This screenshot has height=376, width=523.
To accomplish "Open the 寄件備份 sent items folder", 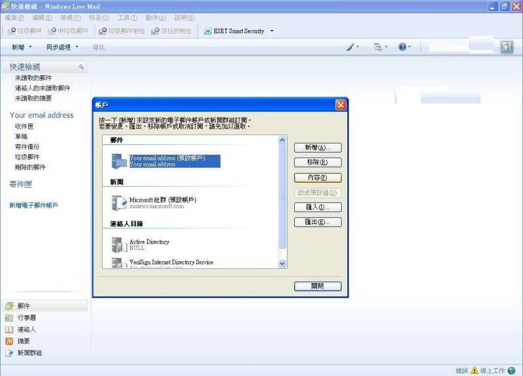I will coord(27,146).
